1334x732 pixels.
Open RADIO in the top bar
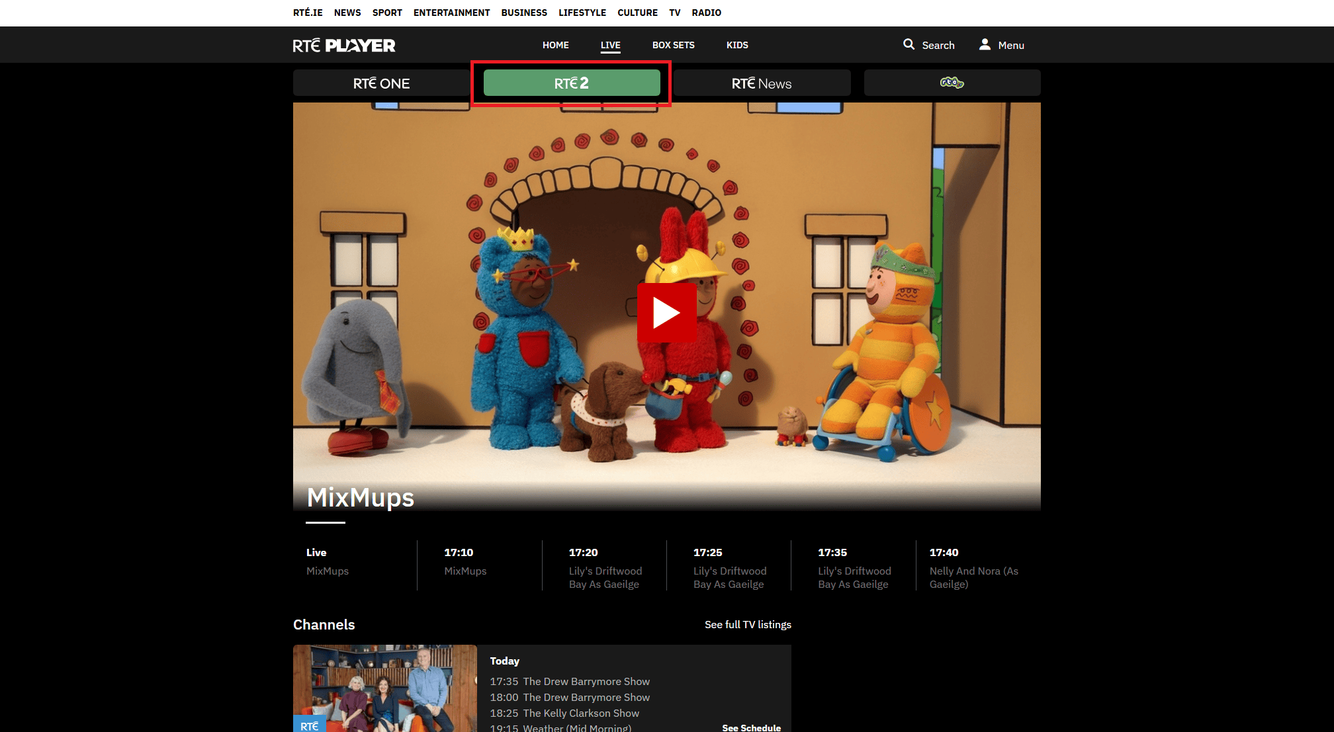coord(706,13)
